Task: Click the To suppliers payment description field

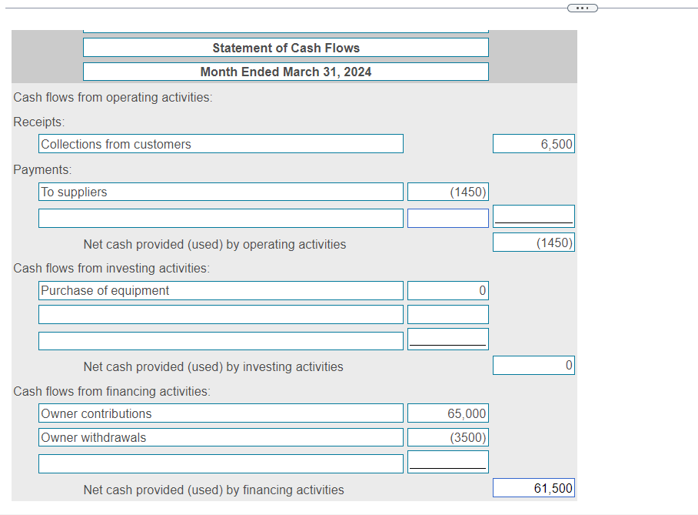Action: click(221, 191)
